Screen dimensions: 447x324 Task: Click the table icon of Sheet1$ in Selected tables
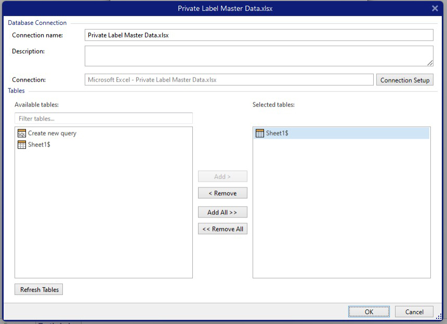pyautogui.click(x=260, y=133)
